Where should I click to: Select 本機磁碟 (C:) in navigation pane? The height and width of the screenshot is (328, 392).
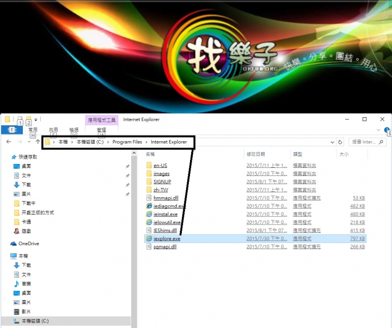coord(31,321)
